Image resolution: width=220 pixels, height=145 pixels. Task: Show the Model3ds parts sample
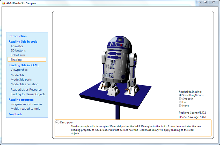point(21,80)
